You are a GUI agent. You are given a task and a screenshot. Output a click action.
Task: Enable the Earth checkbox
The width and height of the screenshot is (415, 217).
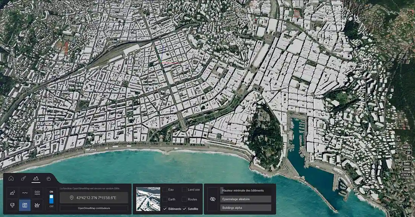[x=165, y=199]
